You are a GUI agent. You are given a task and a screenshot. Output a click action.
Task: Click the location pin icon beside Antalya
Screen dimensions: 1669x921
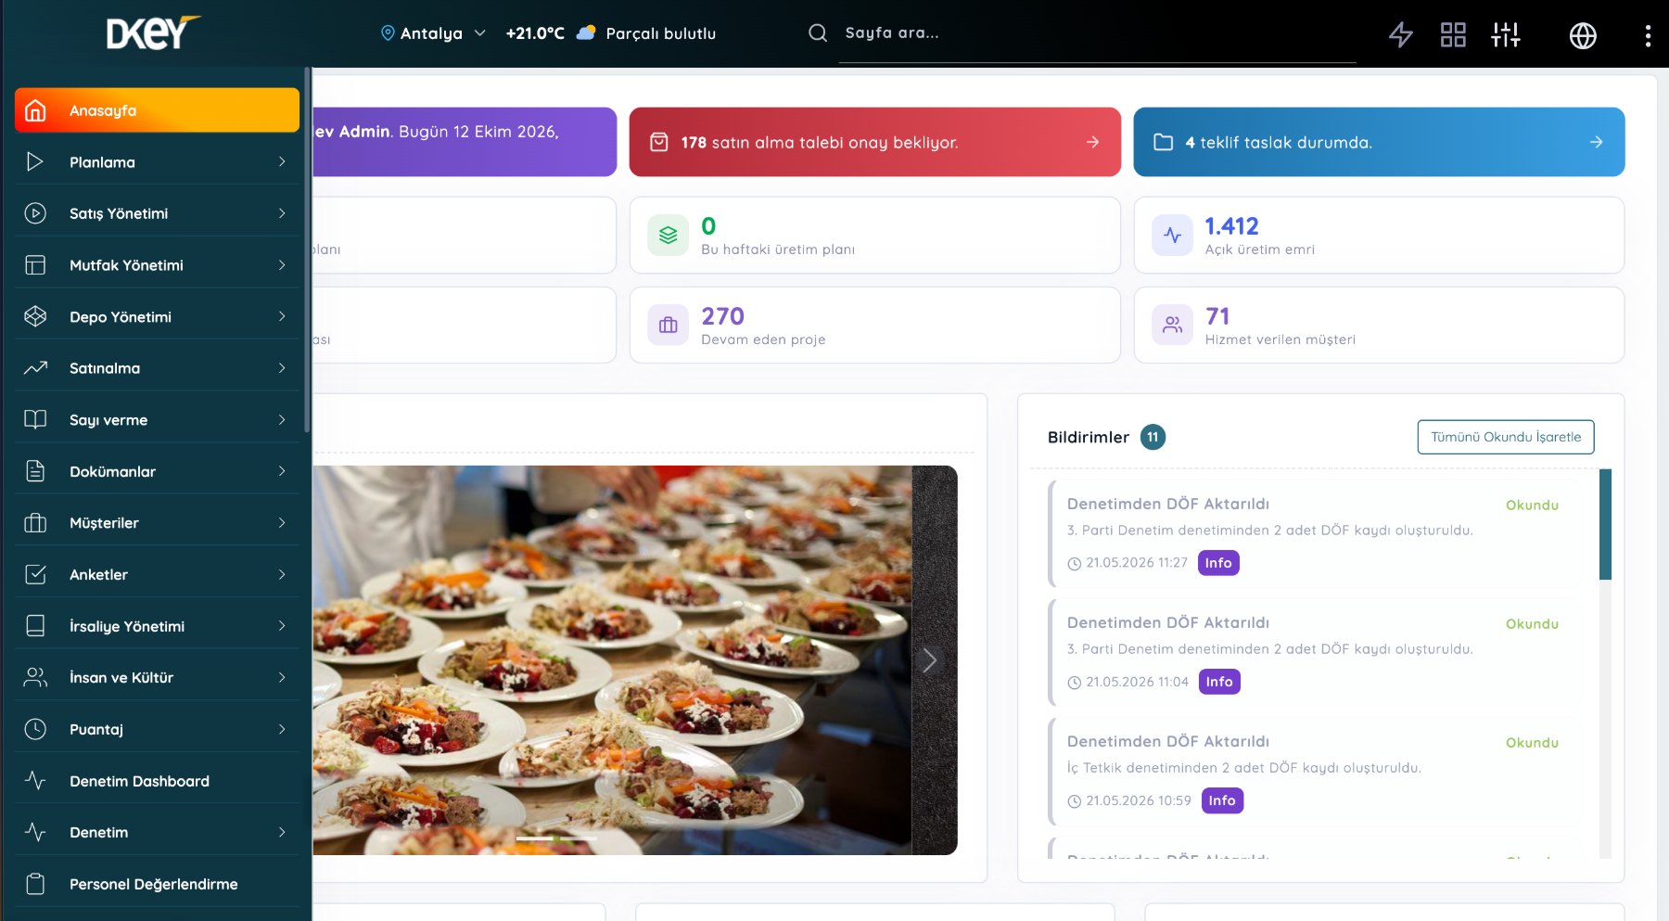[388, 32]
